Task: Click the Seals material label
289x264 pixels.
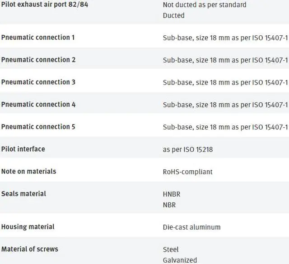Action: click(x=23, y=193)
